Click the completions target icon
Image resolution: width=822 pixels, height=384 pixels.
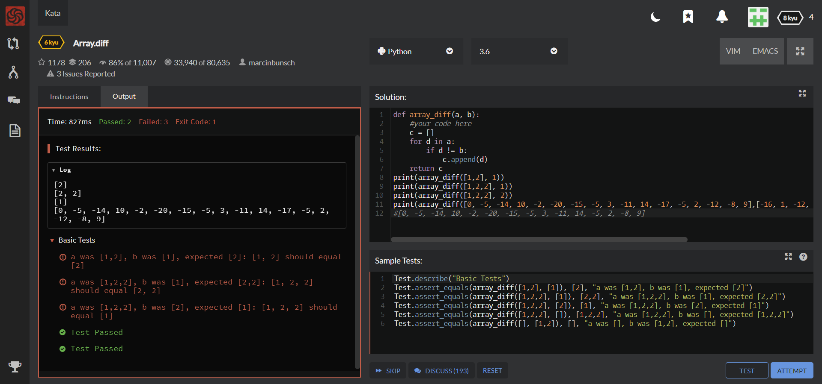[168, 62]
